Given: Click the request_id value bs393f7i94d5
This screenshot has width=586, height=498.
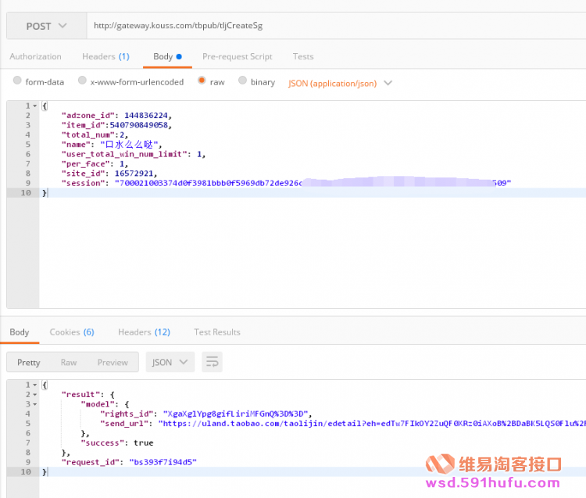Looking at the screenshot, I should coord(163,463).
